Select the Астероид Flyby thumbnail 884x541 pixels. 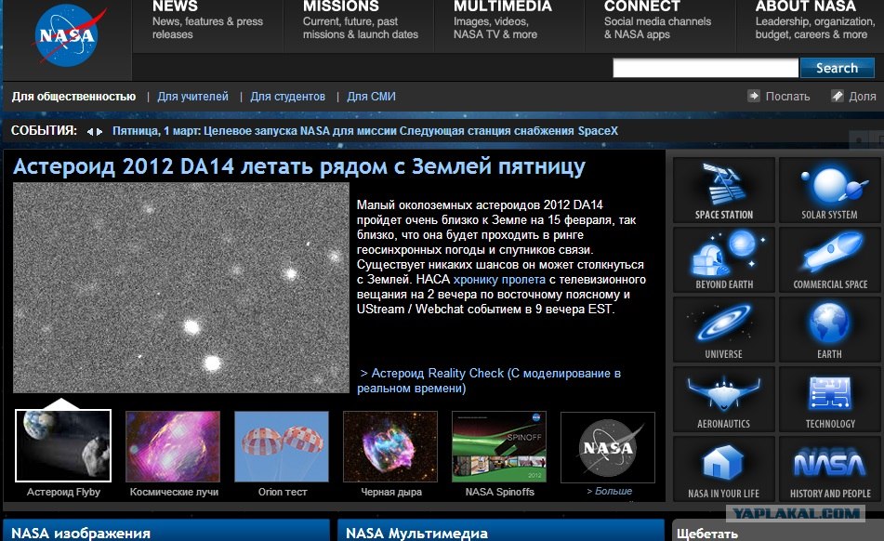tap(63, 446)
